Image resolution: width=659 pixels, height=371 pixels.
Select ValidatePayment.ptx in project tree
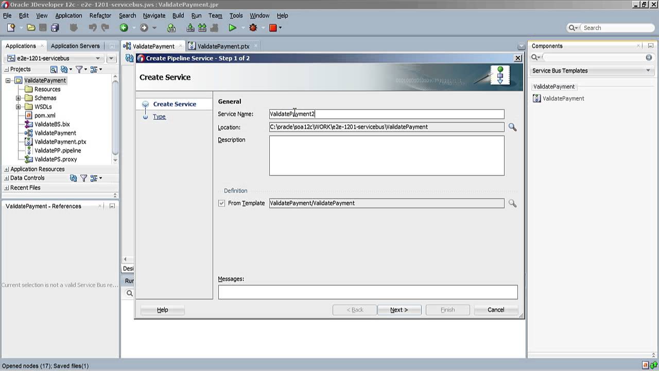click(60, 142)
